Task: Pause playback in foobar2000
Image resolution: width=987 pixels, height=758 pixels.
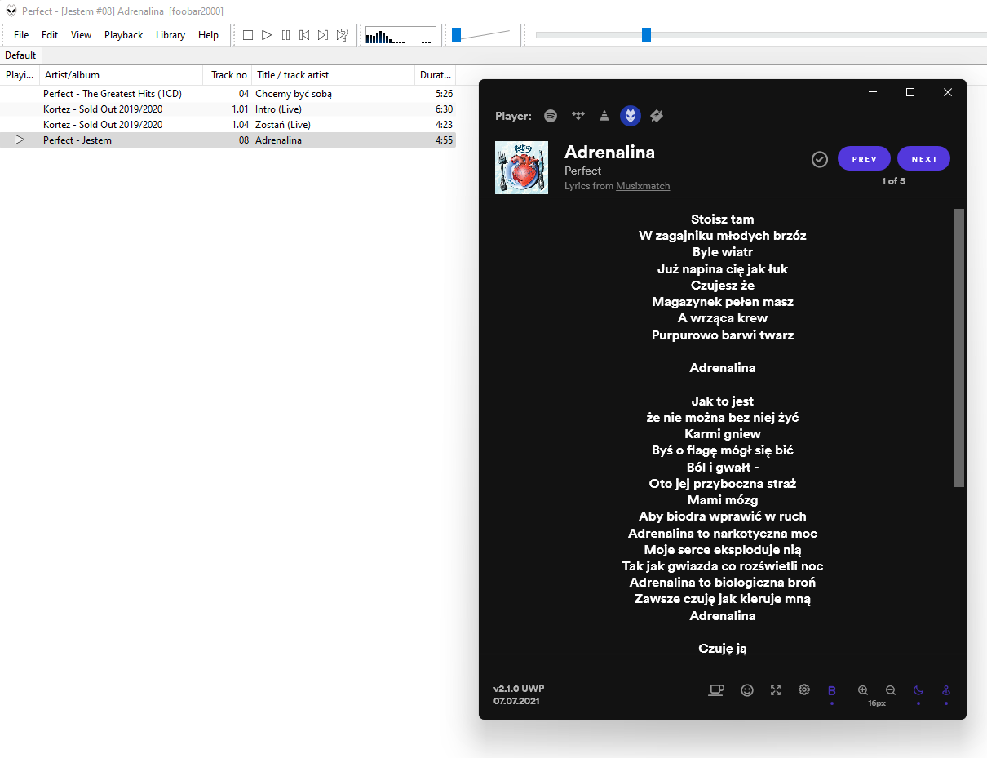Action: click(x=285, y=35)
